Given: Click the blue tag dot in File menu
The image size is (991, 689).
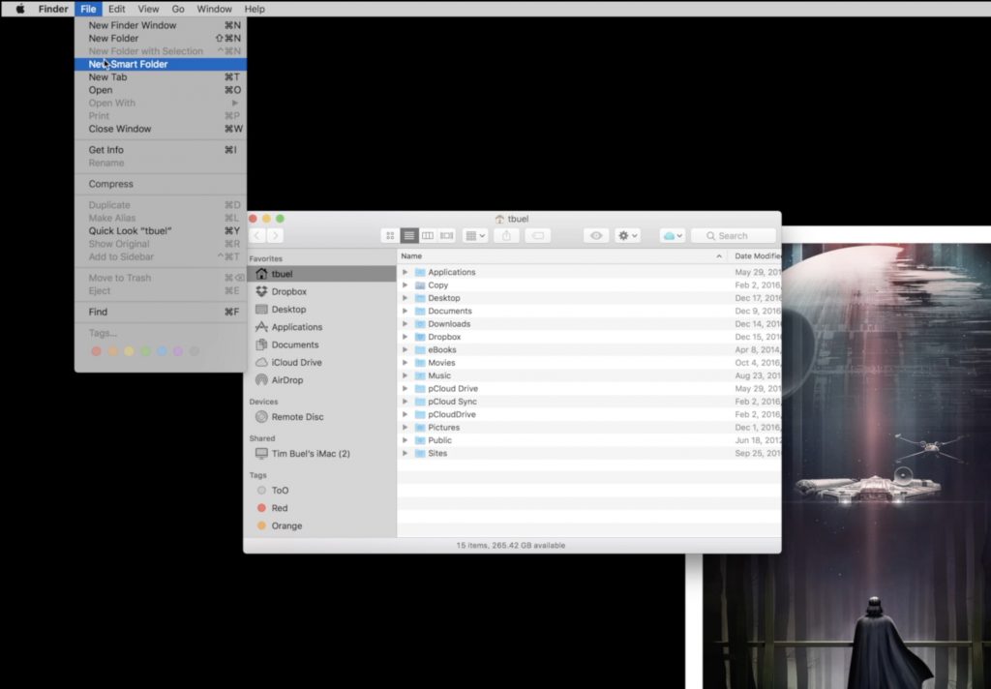Looking at the screenshot, I should [162, 351].
